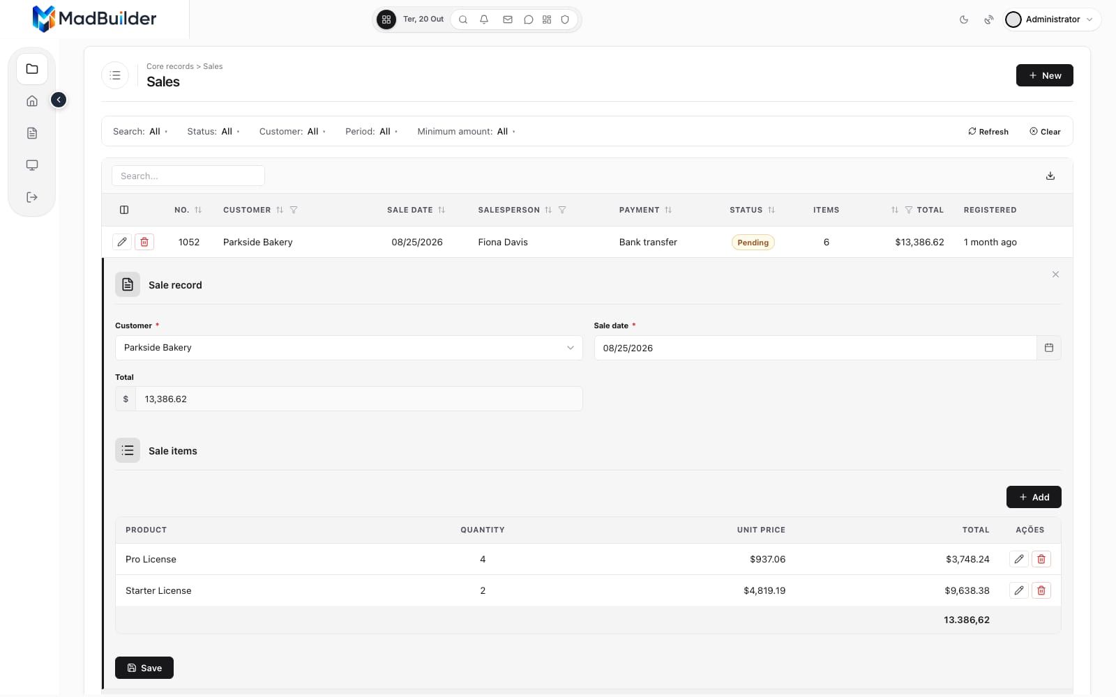Open the document icon in sidebar
The width and height of the screenshot is (1116, 697).
pos(32,133)
